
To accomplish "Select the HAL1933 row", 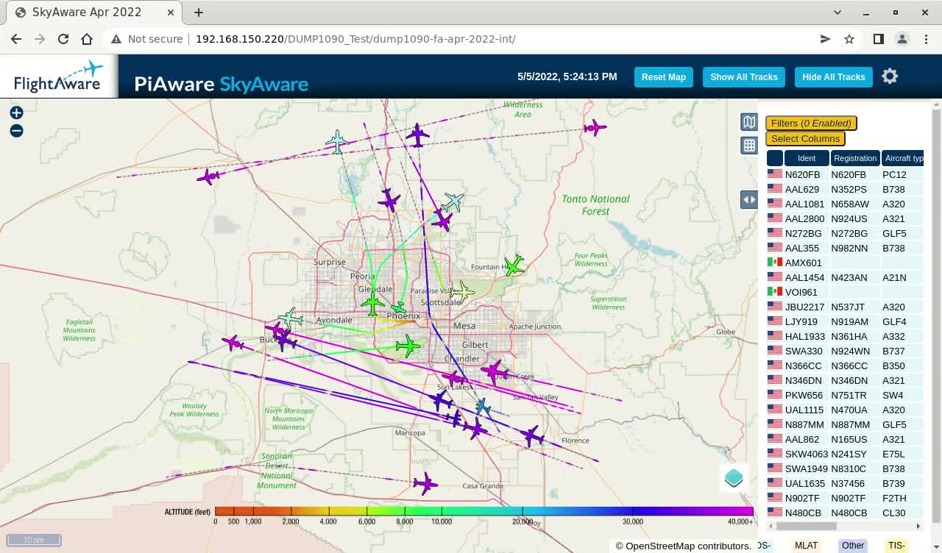I will [x=844, y=336].
